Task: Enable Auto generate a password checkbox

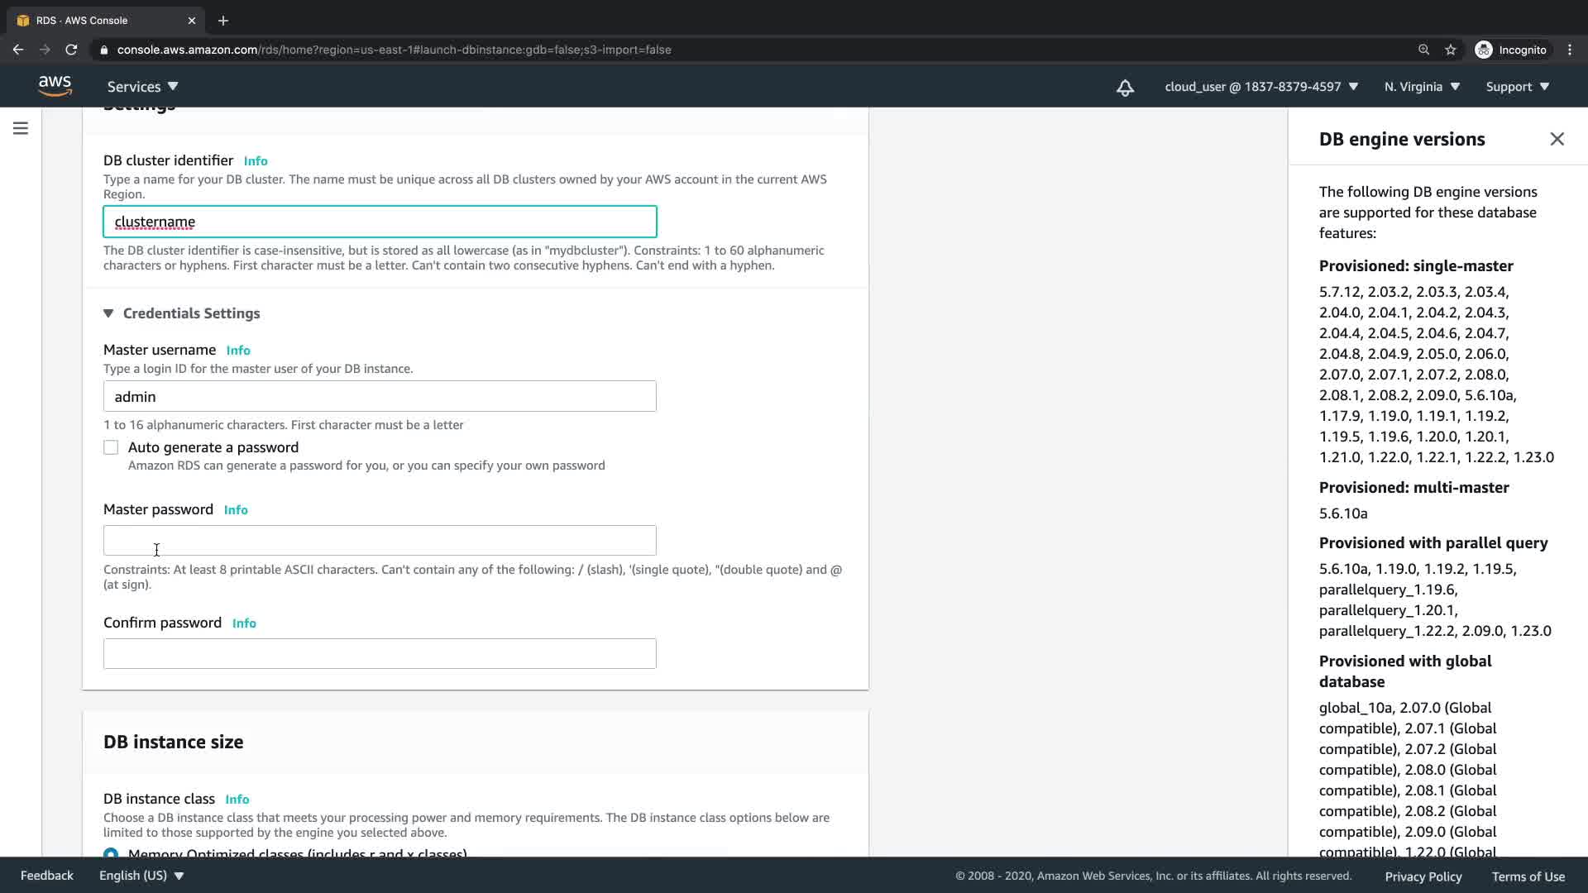Action: point(111,447)
